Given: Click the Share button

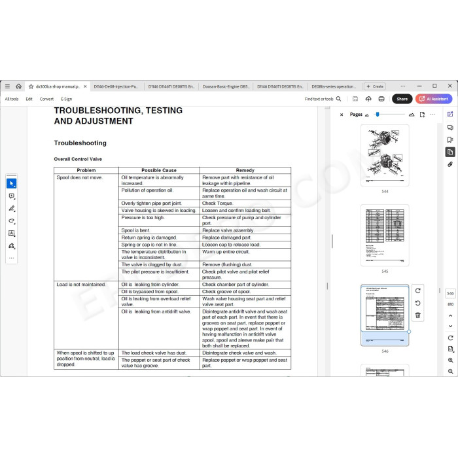Looking at the screenshot, I should point(402,99).
